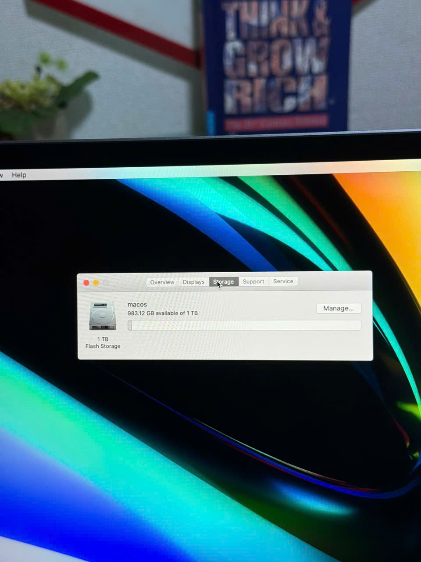Click the Manage... button
Image resolution: width=421 pixels, height=562 pixels.
click(338, 308)
